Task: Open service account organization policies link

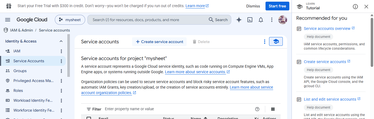Action: click(177, 90)
